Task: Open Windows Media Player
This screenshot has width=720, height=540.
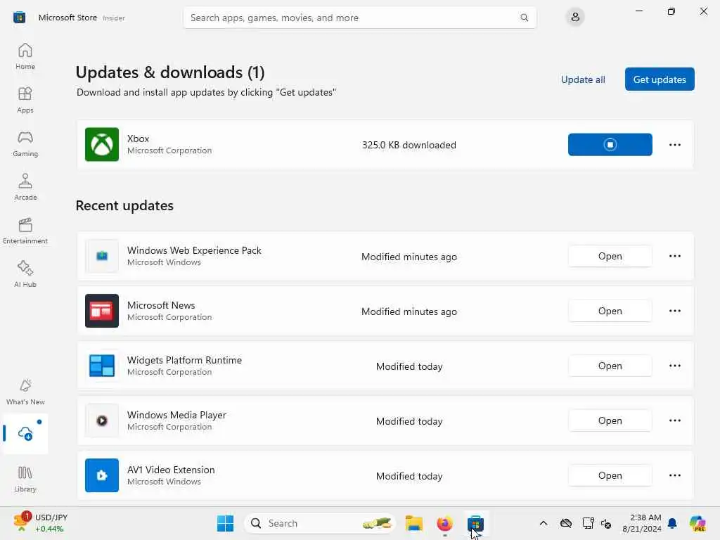Action: coord(610,420)
